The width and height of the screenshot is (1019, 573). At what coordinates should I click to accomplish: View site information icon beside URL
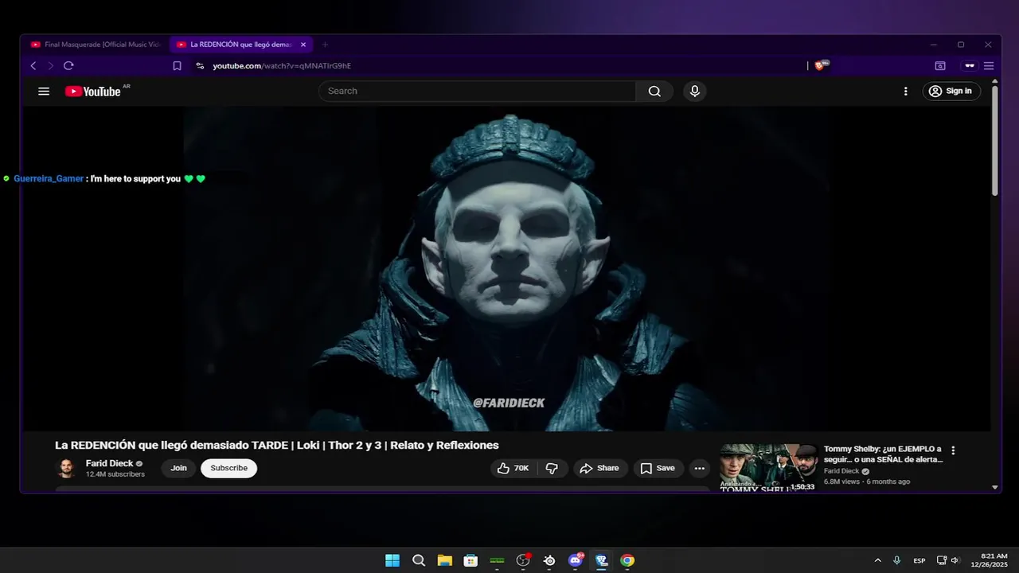[200, 66]
